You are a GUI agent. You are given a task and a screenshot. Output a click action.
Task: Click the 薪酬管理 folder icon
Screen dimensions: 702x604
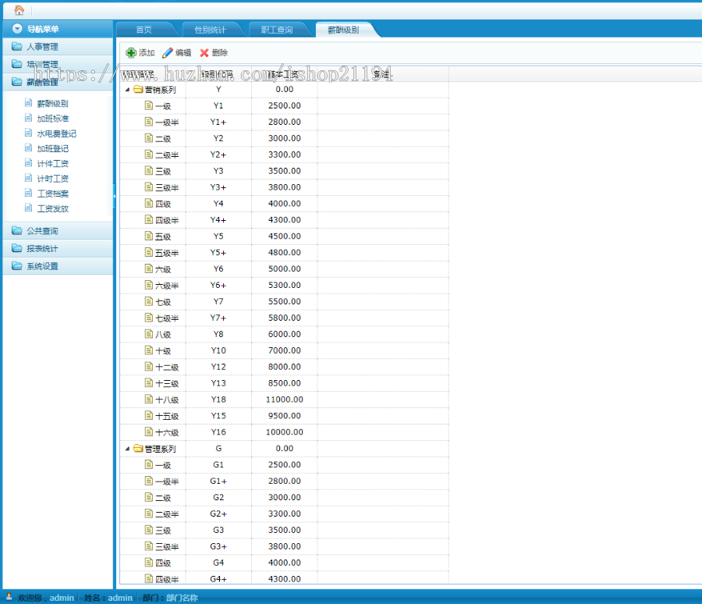pyautogui.click(x=17, y=82)
